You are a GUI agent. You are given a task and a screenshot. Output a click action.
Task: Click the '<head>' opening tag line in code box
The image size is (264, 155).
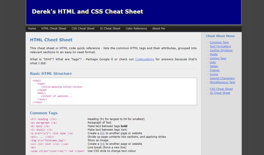click(41, 84)
